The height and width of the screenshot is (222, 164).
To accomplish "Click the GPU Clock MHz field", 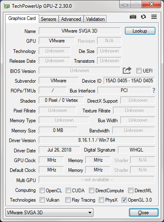I will [51, 160].
